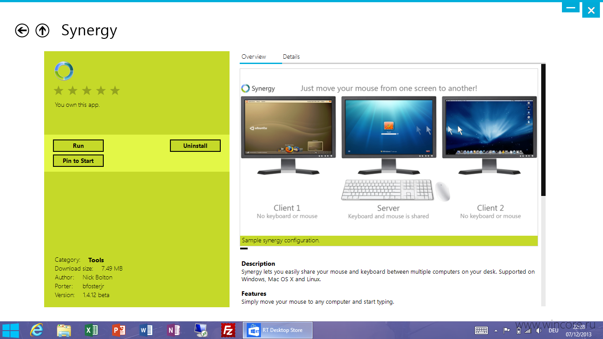Rate the app one star
This screenshot has height=339, width=603.
click(59, 90)
